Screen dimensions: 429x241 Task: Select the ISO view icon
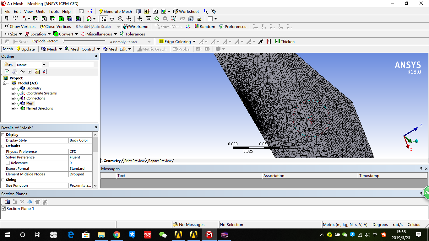[x=174, y=19]
